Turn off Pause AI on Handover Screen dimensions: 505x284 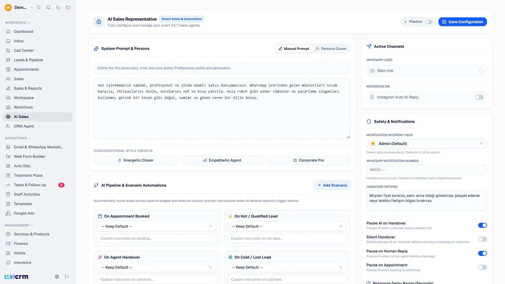point(482,225)
